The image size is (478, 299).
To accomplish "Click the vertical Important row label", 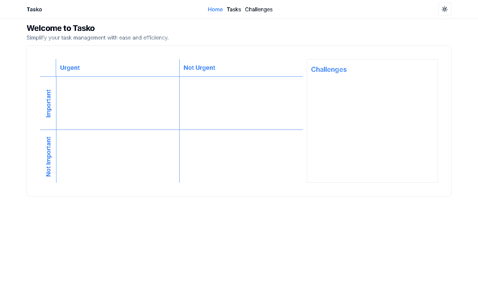I will [48, 103].
